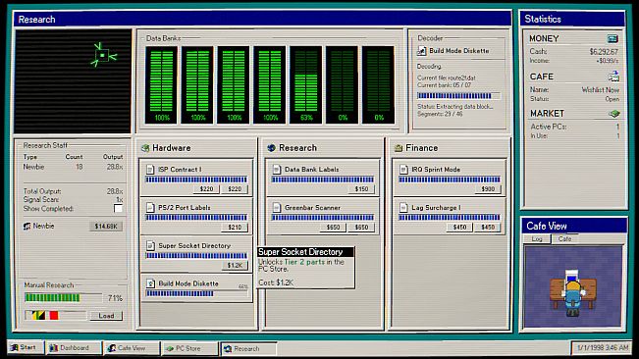This screenshot has width=639, height=359.
Task: Switch to Cafe View in taskbar
Action: [132, 348]
